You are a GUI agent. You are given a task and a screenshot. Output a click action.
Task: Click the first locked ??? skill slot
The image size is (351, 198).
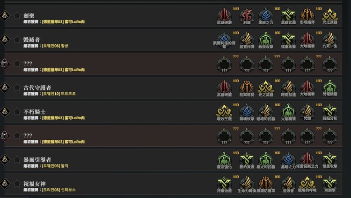point(224,64)
